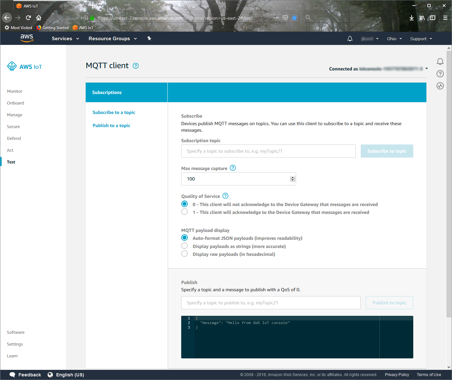The image size is (452, 380).
Task: Select the AWS IoT browser tab
Action: tap(50, 6)
